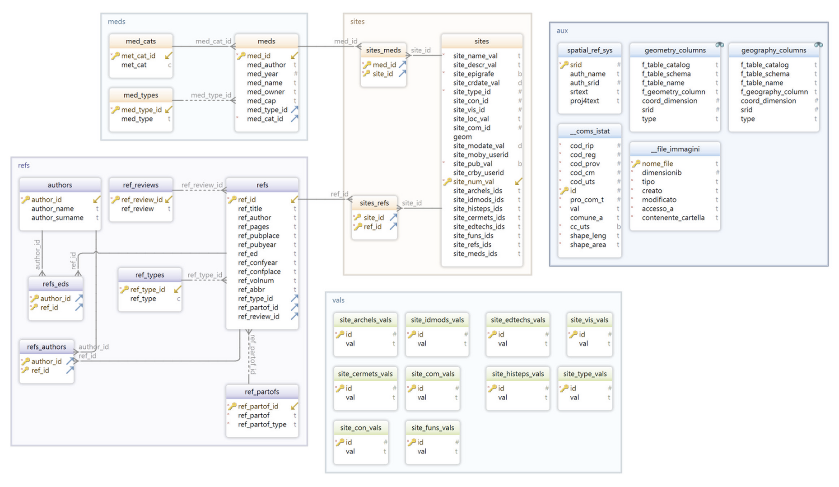Click the referenced-key arrow beside site_num_val

(x=518, y=182)
